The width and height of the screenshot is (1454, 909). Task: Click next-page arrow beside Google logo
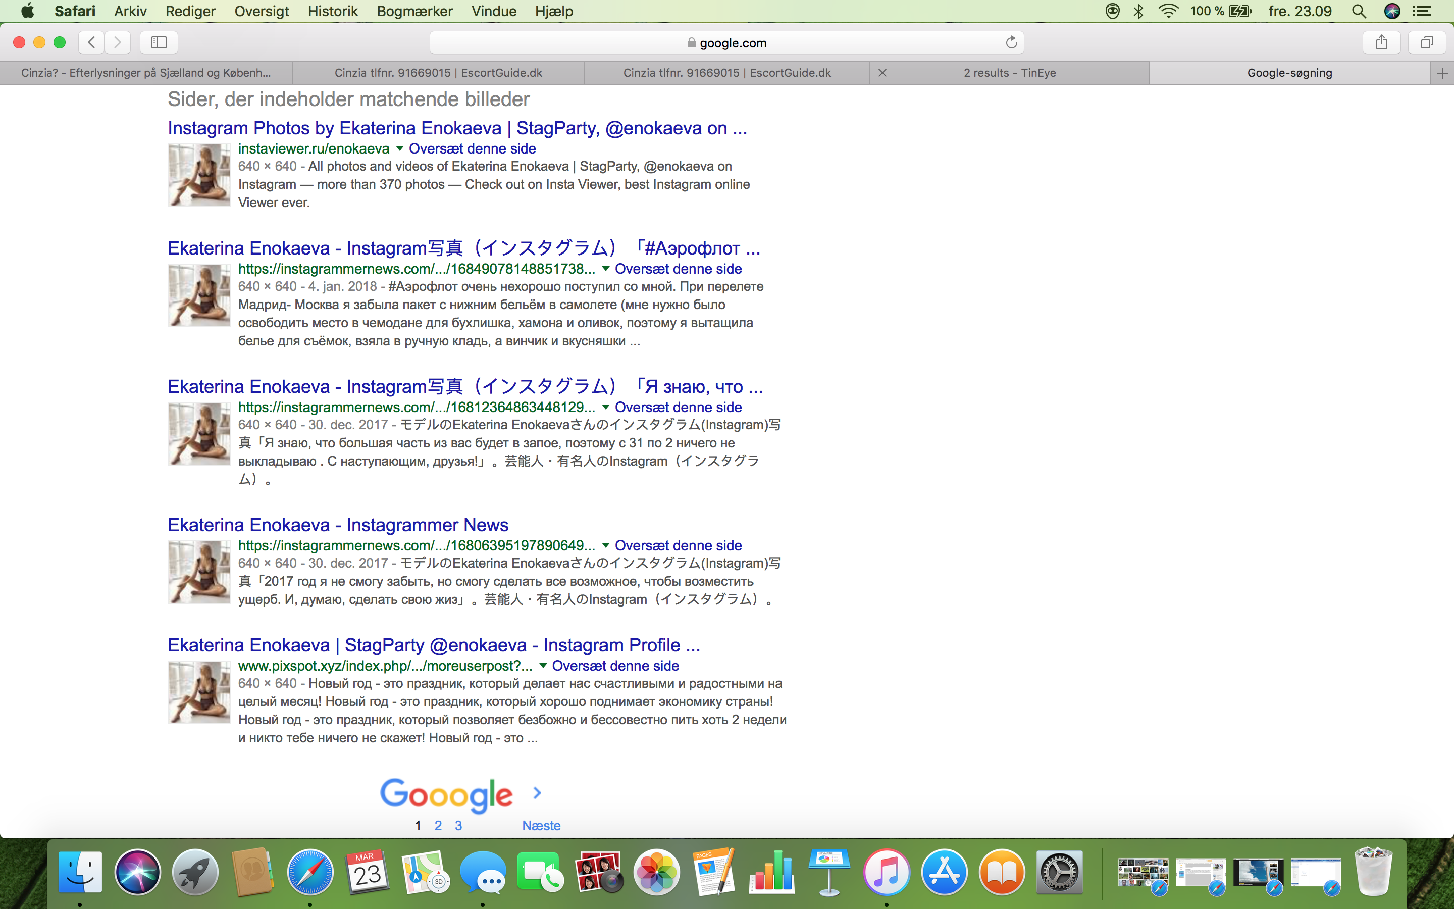tap(537, 793)
